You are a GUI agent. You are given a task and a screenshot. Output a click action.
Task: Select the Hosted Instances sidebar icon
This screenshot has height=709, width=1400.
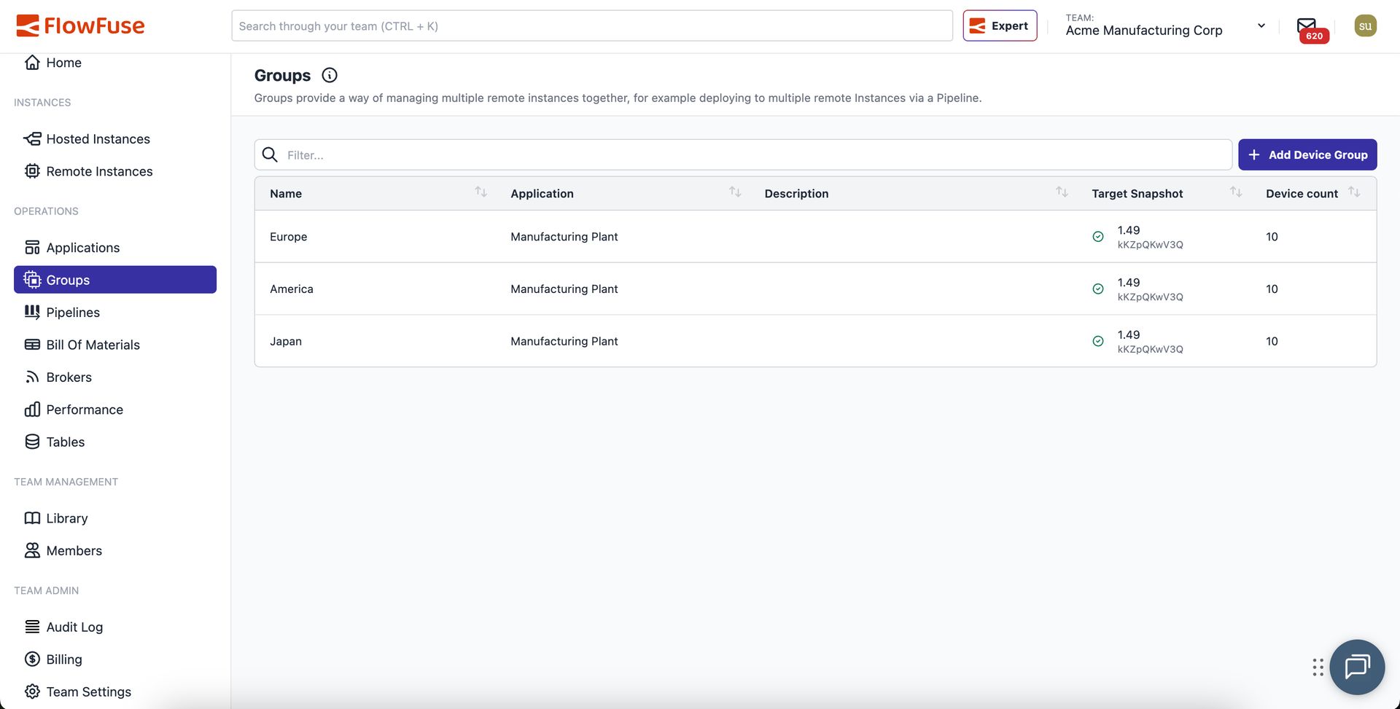pos(32,138)
